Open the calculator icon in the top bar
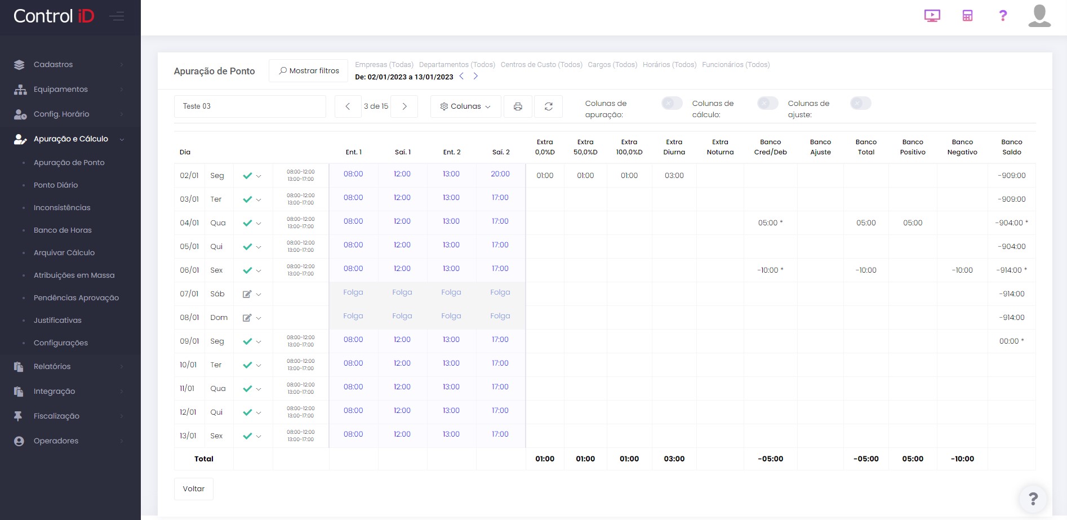Viewport: 1067px width, 520px height. (x=967, y=16)
